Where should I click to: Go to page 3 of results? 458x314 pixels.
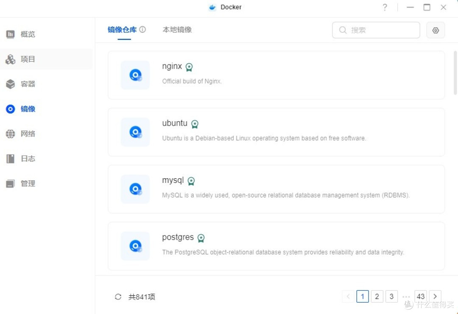click(x=392, y=297)
